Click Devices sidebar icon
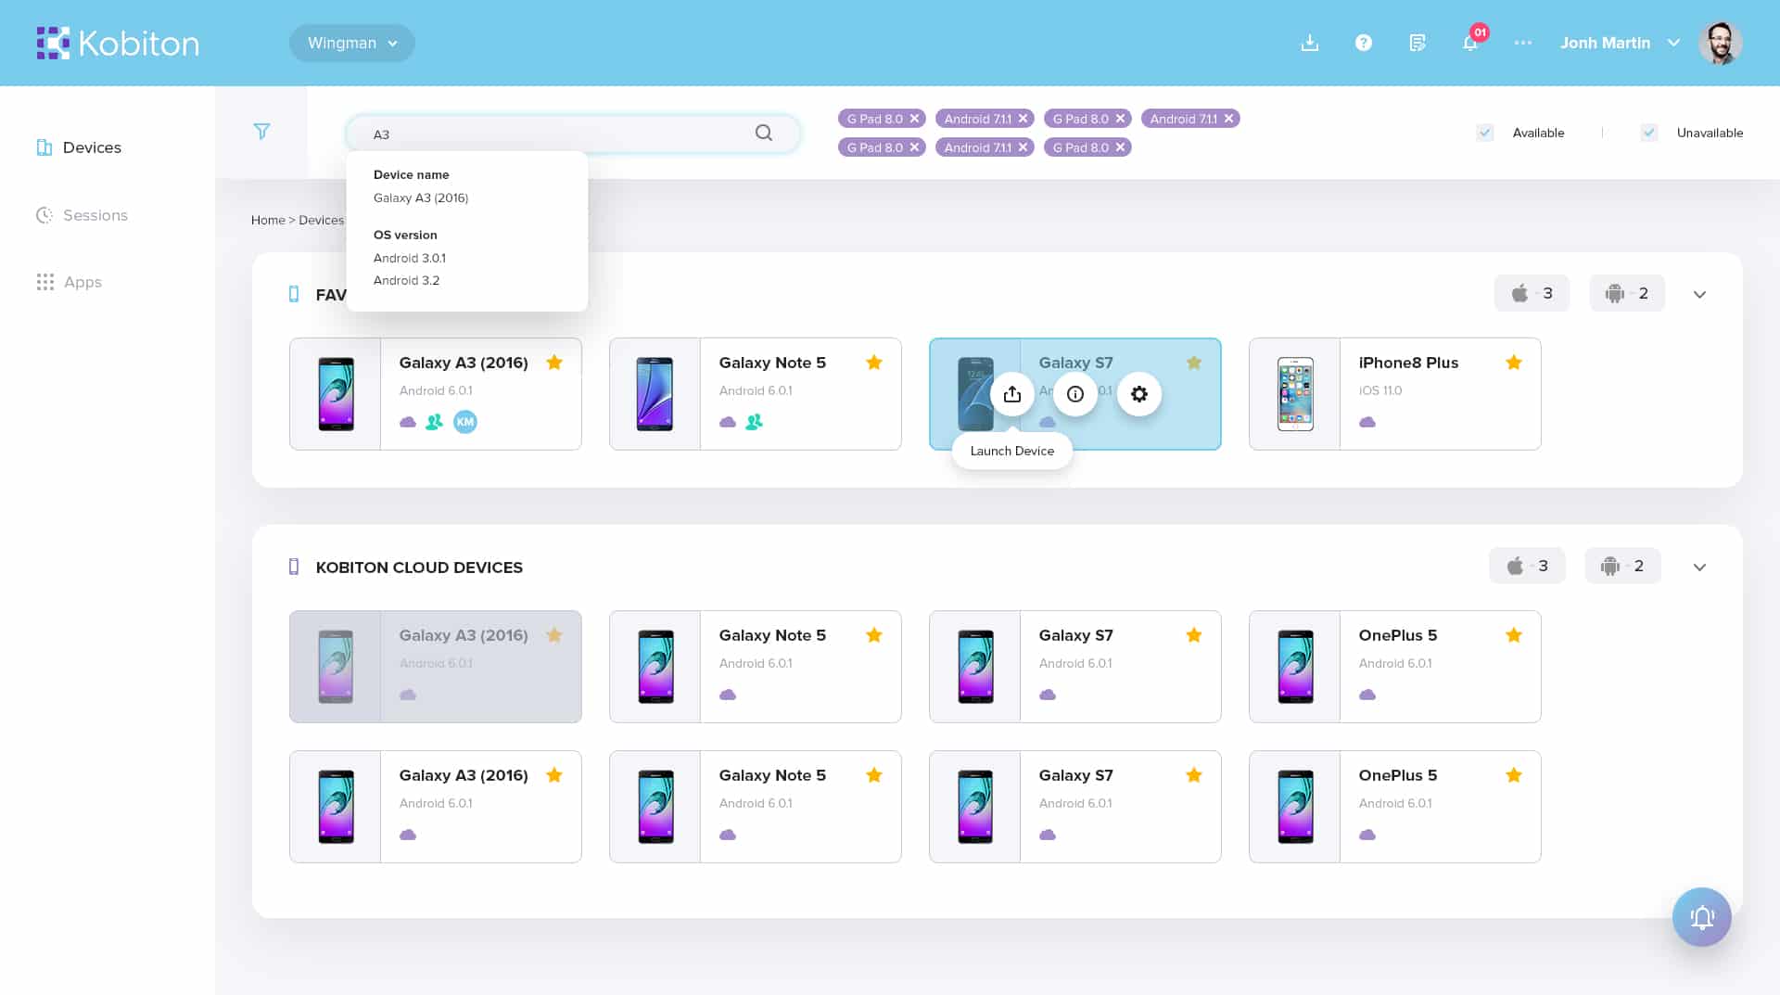 click(x=44, y=147)
